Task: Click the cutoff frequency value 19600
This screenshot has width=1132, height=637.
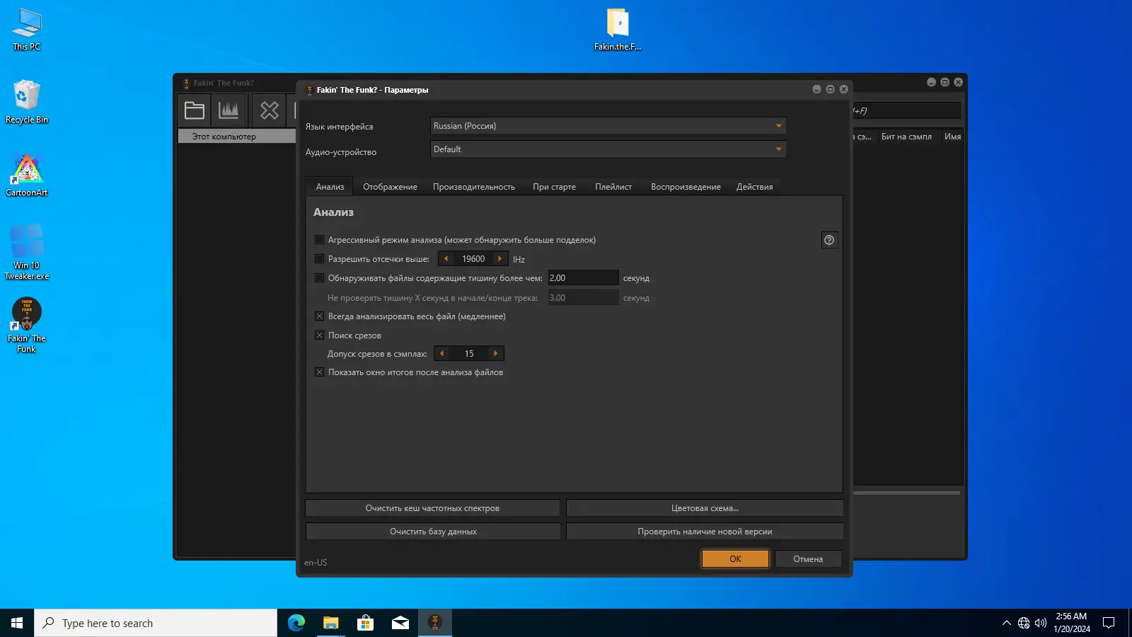Action: coord(473,259)
